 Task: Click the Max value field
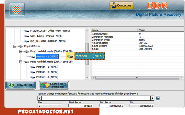tap(142, 106)
